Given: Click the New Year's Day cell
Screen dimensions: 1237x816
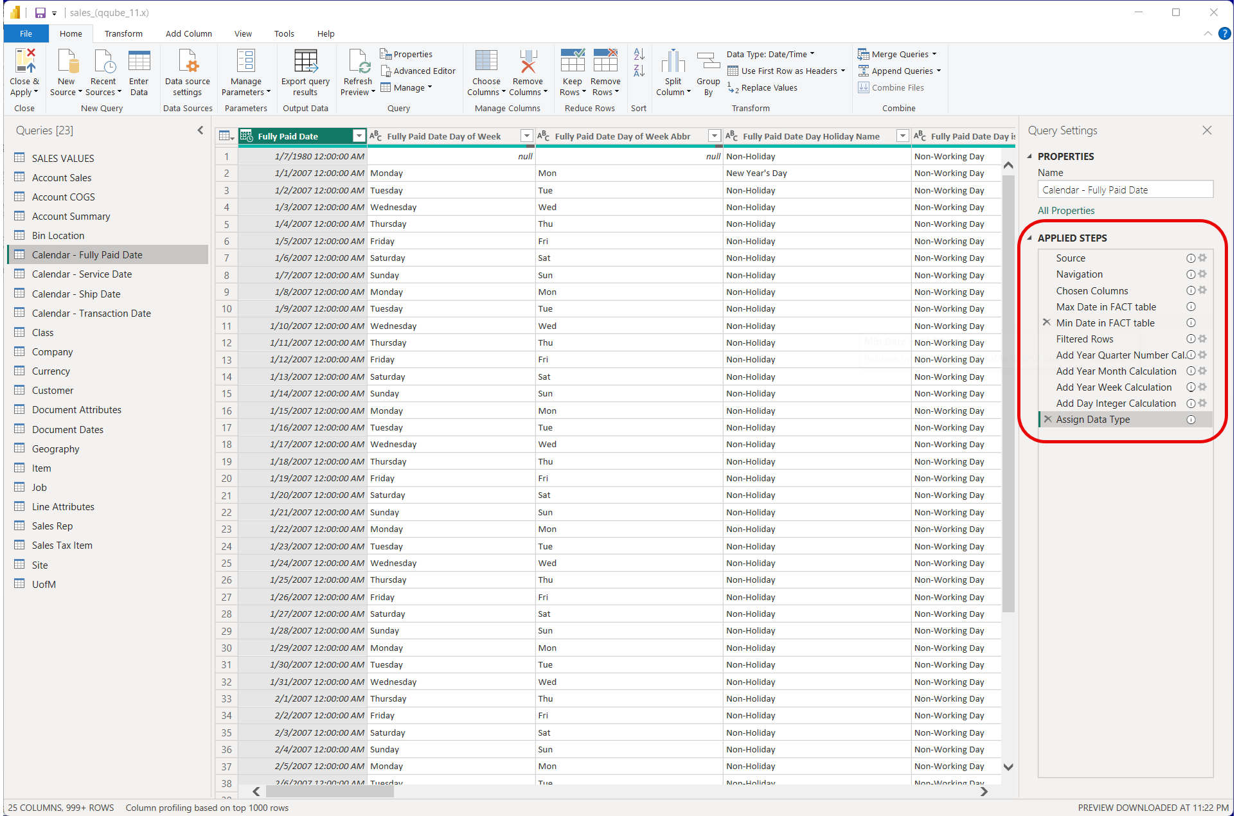Looking at the screenshot, I should [x=817, y=173].
